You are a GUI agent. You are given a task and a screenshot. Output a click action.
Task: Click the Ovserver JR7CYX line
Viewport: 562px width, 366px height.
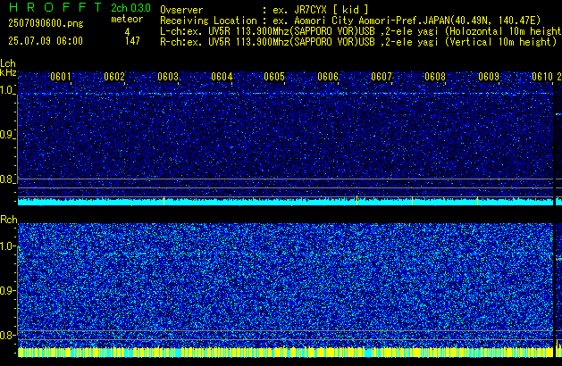[x=264, y=10]
